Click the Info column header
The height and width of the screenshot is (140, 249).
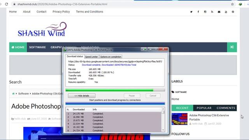95,110
